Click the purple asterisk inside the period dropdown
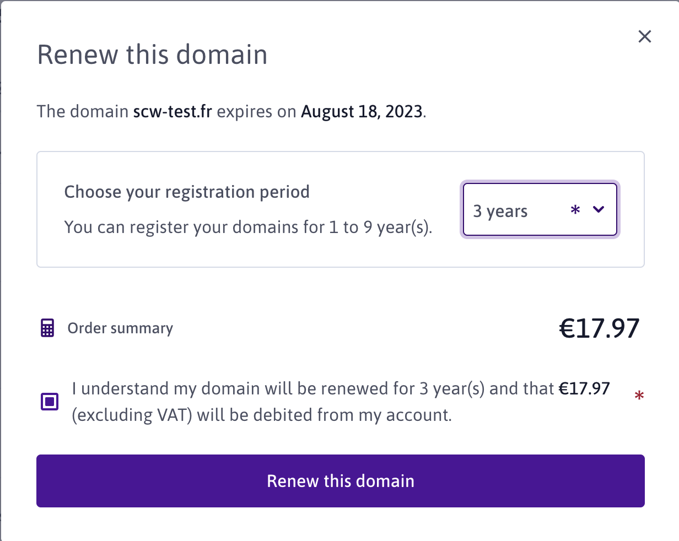Screen dimensions: 679x541 (575, 210)
